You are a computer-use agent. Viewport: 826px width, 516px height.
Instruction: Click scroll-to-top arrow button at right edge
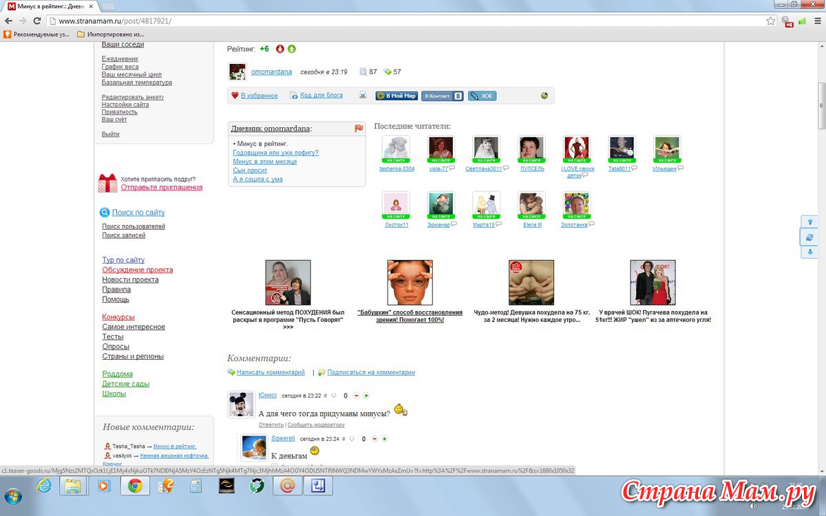coord(809,222)
